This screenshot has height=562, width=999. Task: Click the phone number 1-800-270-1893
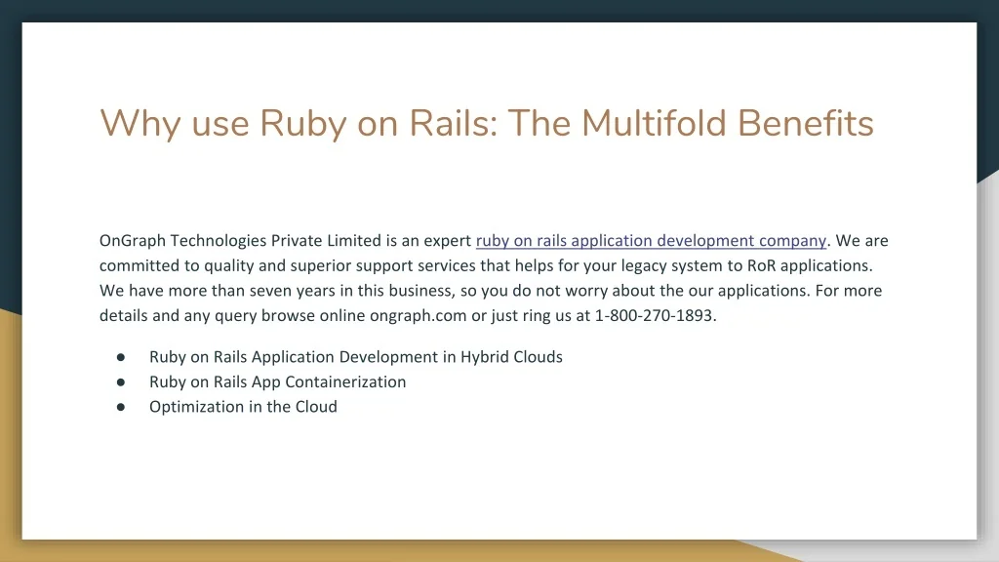(x=655, y=315)
